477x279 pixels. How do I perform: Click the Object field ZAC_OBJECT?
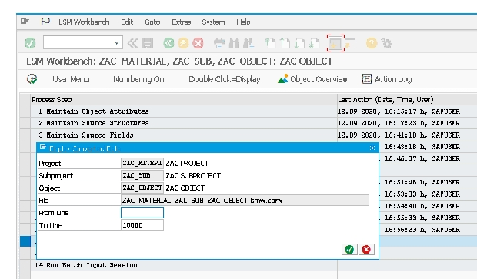click(142, 188)
